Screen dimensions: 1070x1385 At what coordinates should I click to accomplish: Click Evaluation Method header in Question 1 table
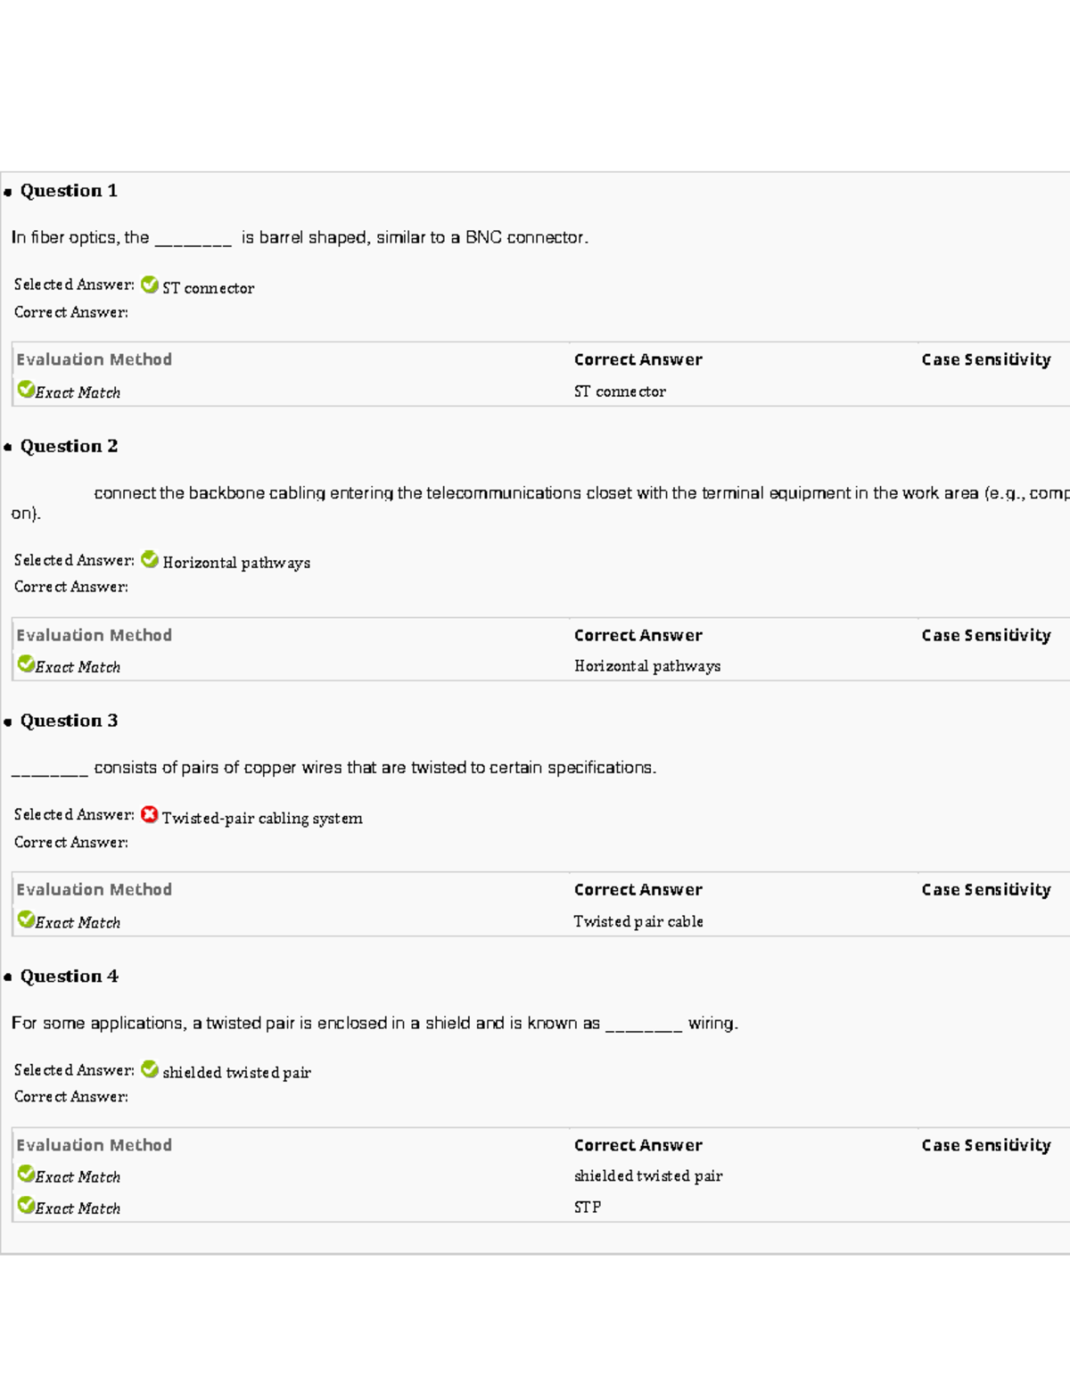pos(94,359)
